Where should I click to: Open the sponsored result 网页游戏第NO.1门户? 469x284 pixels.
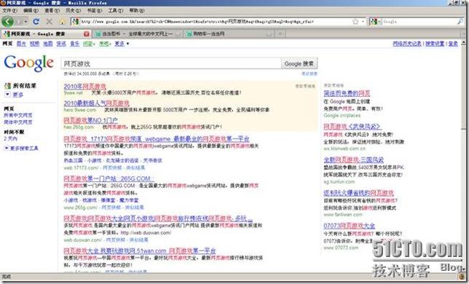tap(90, 120)
